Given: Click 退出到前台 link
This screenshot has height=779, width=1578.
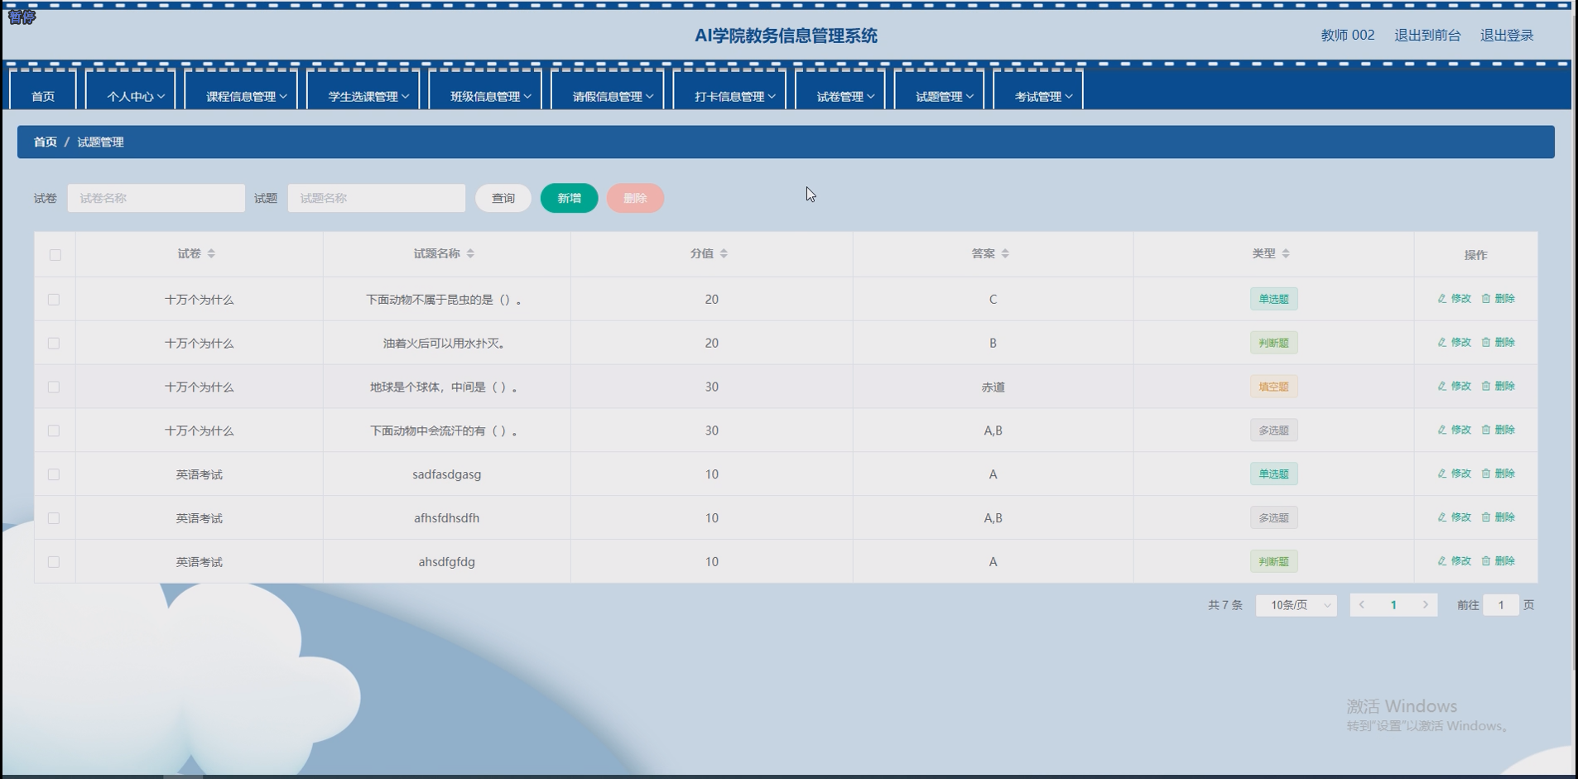Looking at the screenshot, I should pos(1427,35).
